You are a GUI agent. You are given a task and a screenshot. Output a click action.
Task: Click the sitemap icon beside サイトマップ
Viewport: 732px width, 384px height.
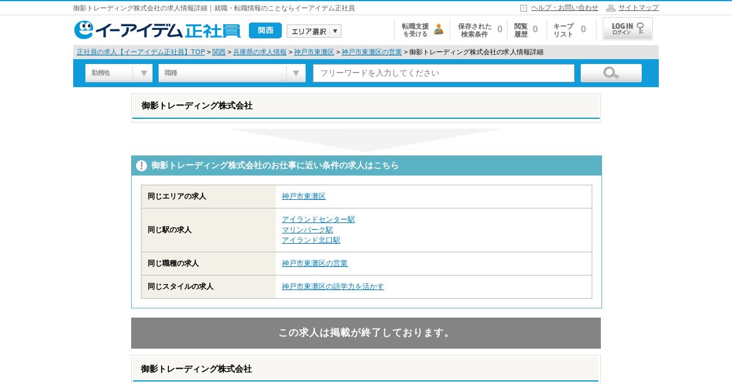[x=611, y=8]
